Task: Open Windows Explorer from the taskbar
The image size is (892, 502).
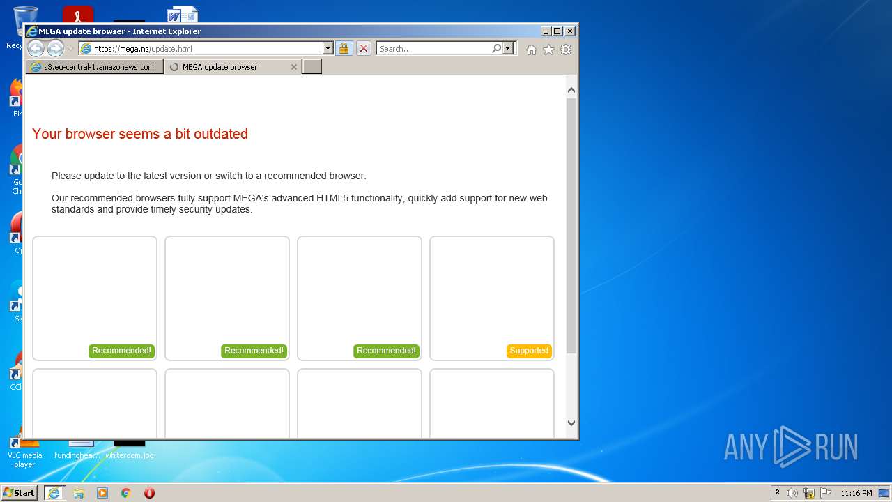Action: (79, 493)
